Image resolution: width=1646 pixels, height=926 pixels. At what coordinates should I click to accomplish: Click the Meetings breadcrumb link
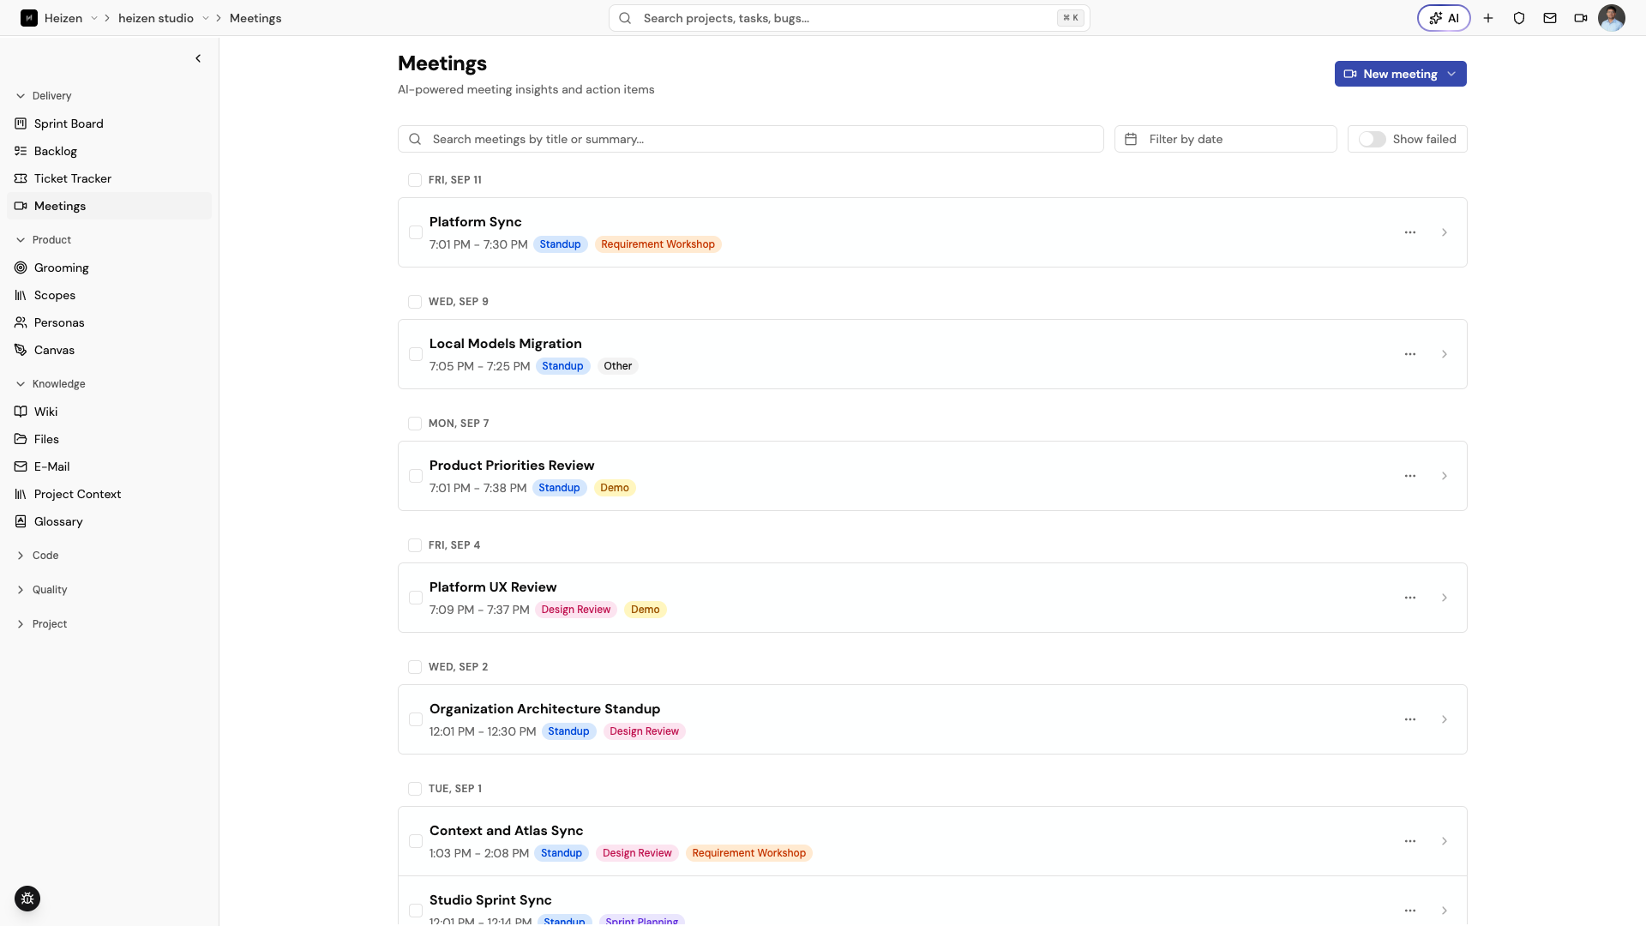coord(255,18)
